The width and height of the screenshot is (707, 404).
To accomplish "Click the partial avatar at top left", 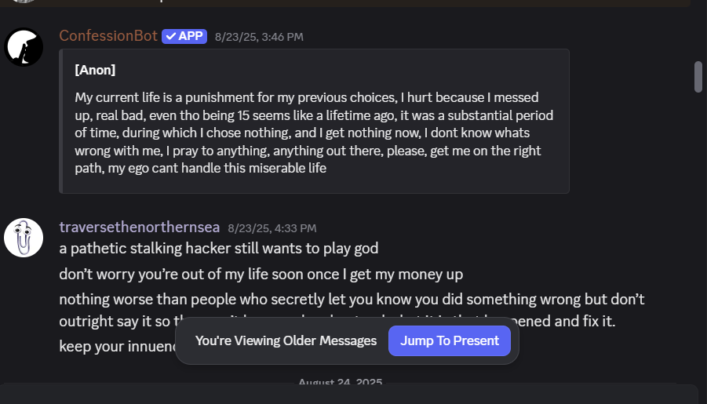I will tap(24, 2).
